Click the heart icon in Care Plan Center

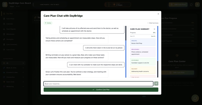pos(177,56)
